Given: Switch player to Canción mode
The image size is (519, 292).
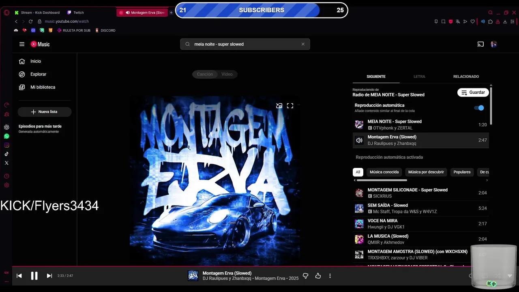Looking at the screenshot, I should point(205,74).
